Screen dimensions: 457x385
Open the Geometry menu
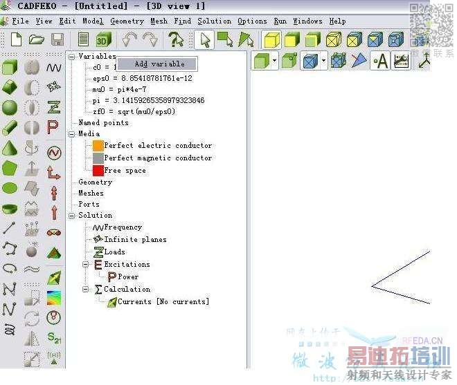tap(127, 21)
